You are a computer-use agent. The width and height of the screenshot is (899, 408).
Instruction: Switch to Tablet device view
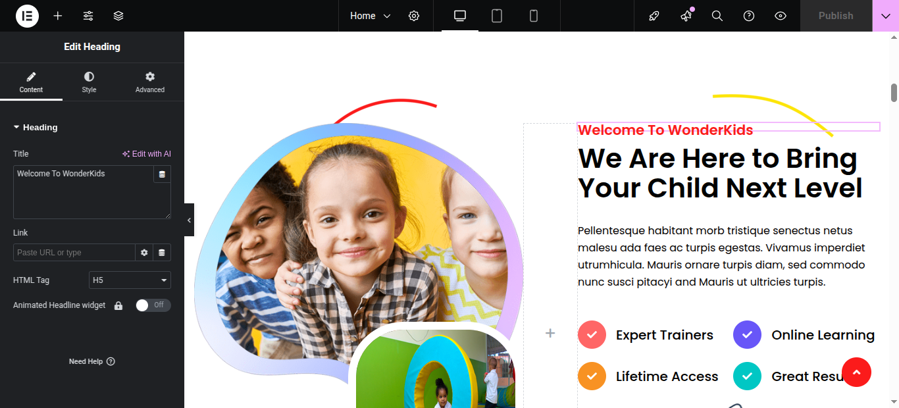(x=497, y=16)
